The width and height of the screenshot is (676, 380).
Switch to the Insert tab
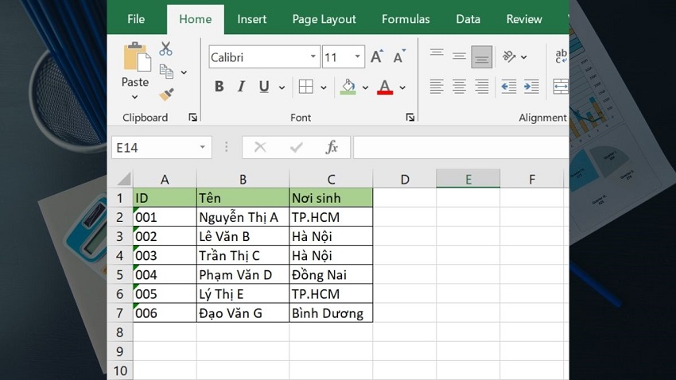[251, 19]
